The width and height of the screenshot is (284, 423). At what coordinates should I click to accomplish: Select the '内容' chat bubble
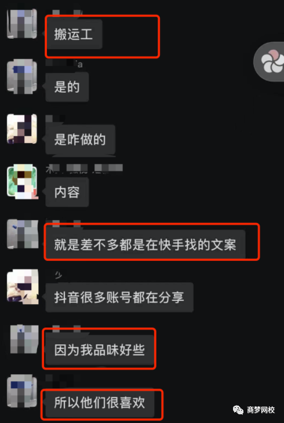[67, 192]
